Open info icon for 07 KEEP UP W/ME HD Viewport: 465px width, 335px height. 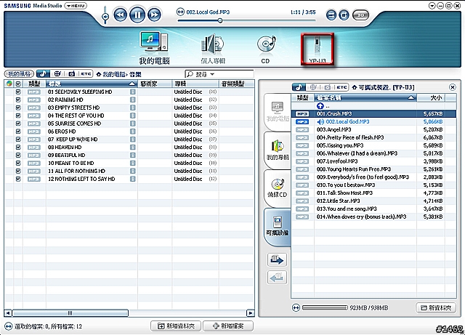pyautogui.click(x=132, y=140)
